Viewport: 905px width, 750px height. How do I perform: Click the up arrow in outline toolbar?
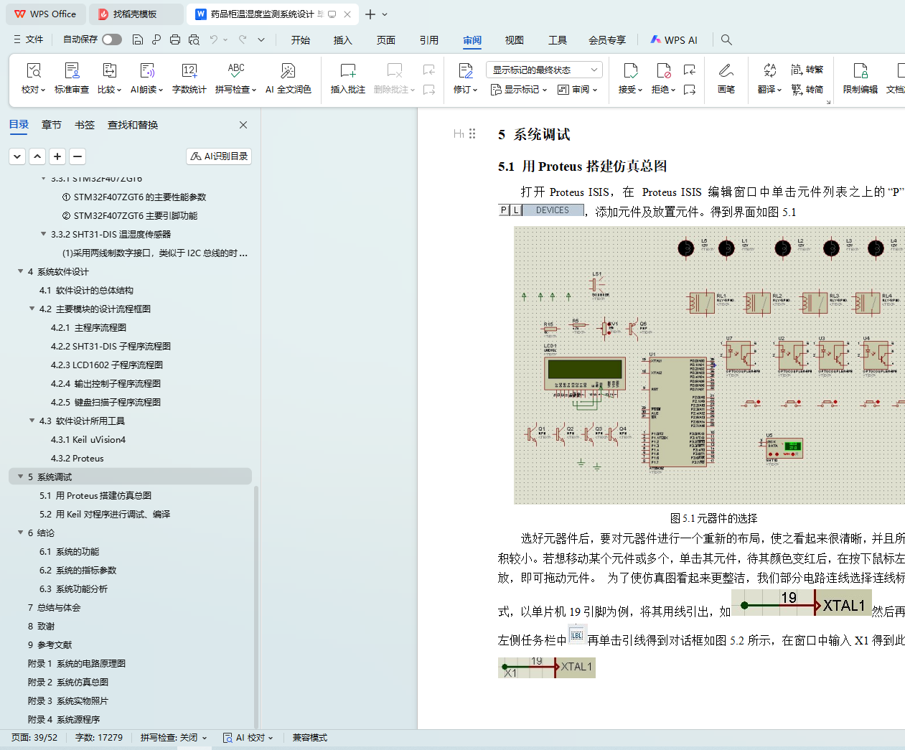point(37,156)
